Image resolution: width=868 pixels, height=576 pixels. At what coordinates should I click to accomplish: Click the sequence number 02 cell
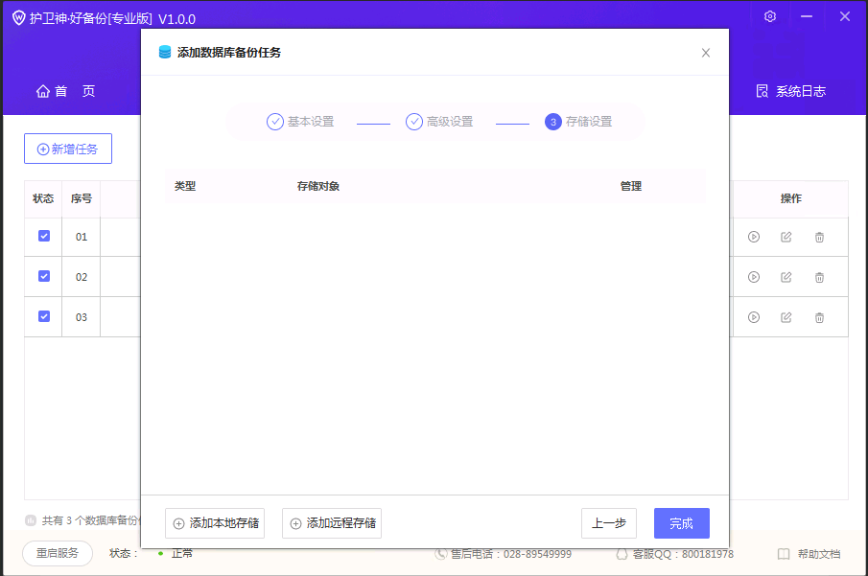[81, 277]
